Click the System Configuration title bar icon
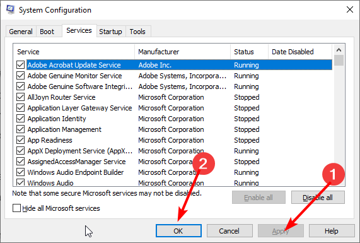Image resolution: width=360 pixels, height=243 pixels. pos(10,9)
